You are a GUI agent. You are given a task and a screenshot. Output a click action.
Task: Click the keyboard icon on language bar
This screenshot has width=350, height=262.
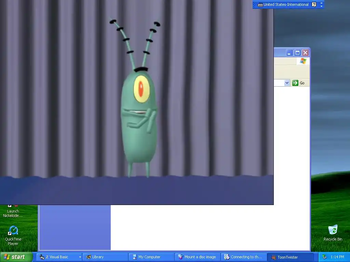[260, 5]
